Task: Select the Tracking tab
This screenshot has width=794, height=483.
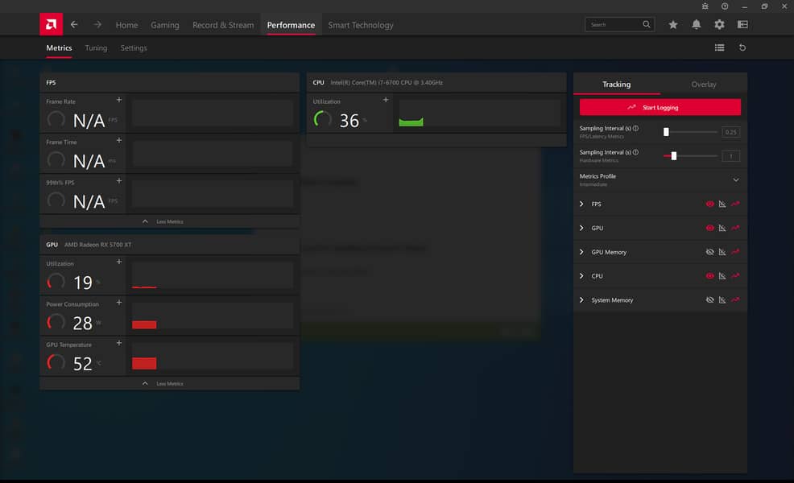Action: [616, 84]
